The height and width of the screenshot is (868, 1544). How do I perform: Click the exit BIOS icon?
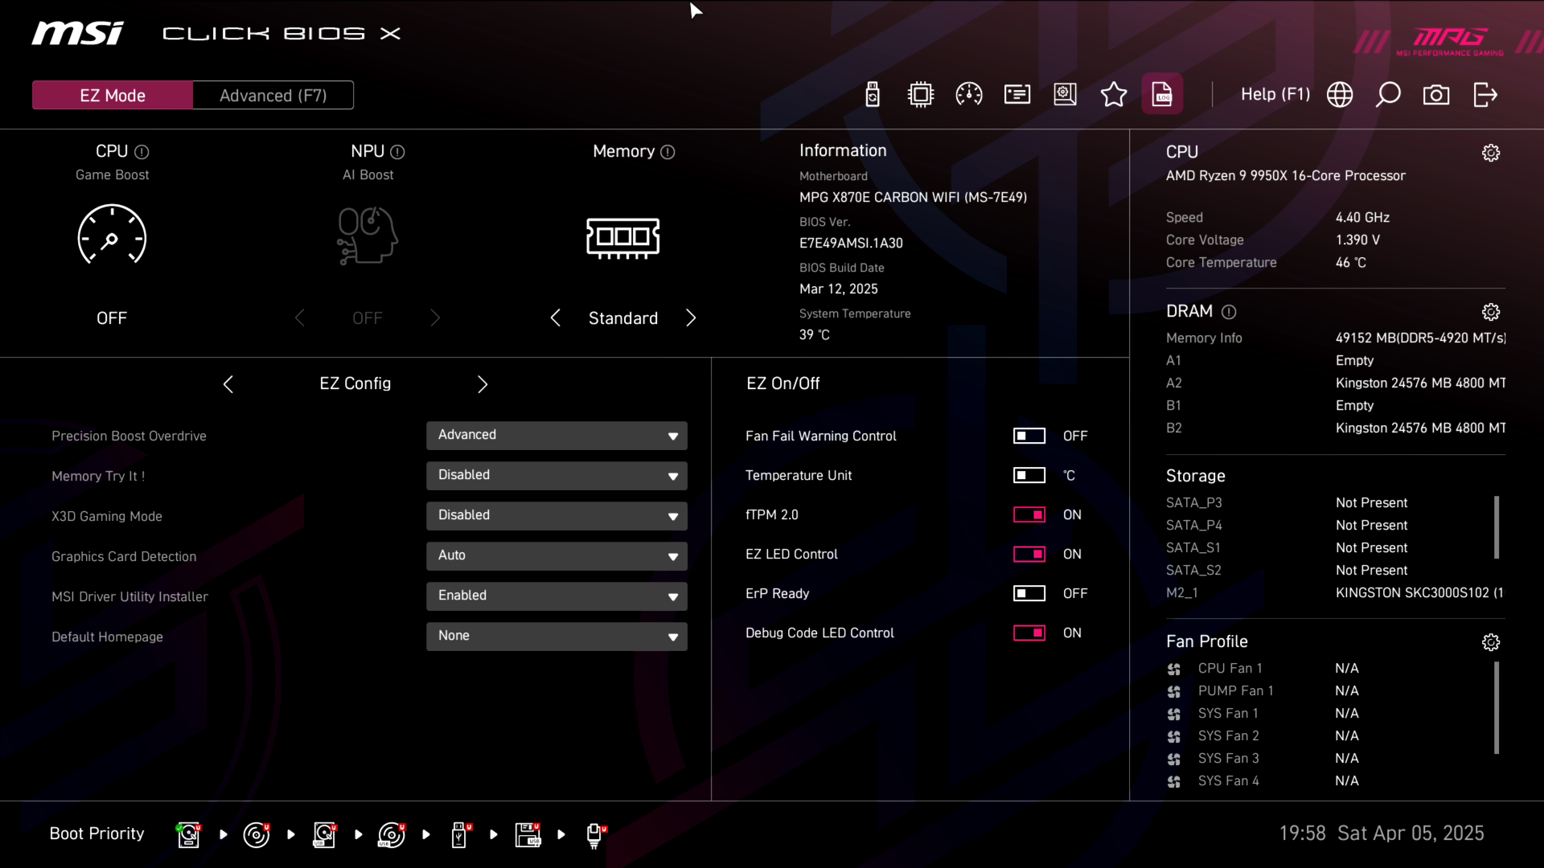1485,95
